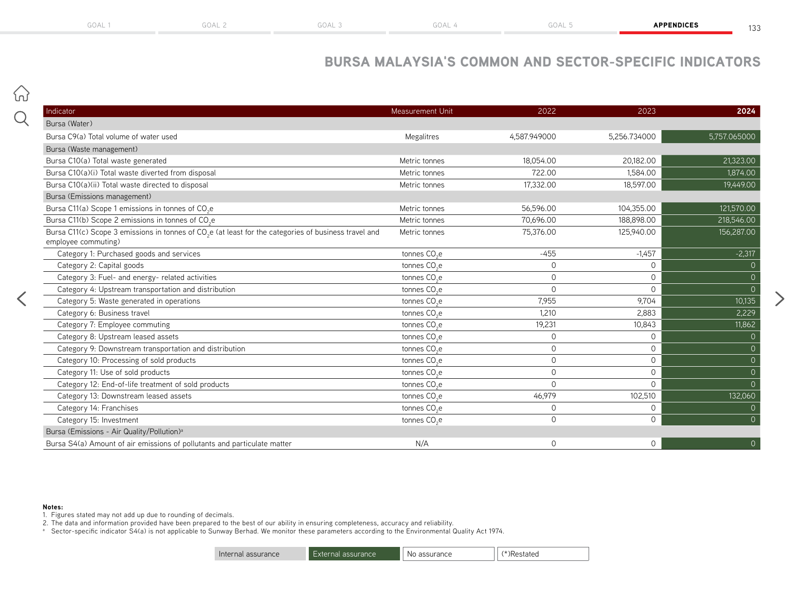Open the search magnifier icon

pyautogui.click(x=21, y=119)
